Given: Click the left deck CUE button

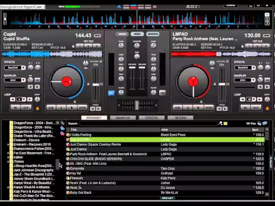Looking at the screenshot, I should point(51,108).
